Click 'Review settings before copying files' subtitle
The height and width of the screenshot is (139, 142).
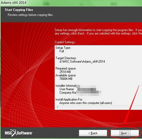[x=30, y=15]
